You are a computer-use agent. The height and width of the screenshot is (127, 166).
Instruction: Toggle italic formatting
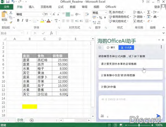point(23,20)
